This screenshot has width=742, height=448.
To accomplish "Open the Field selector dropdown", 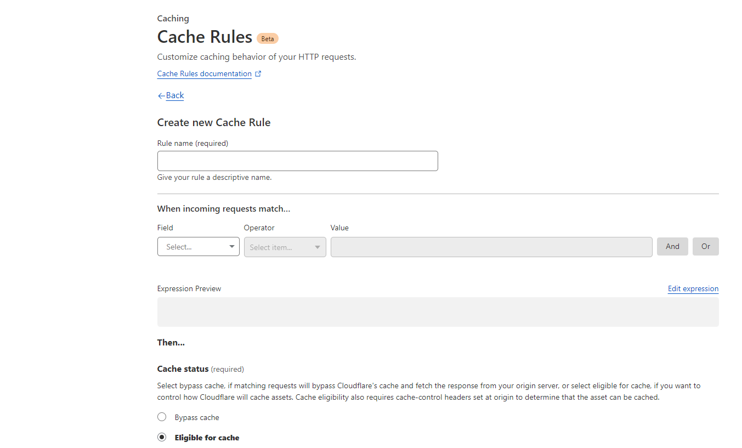I will pyautogui.click(x=198, y=246).
